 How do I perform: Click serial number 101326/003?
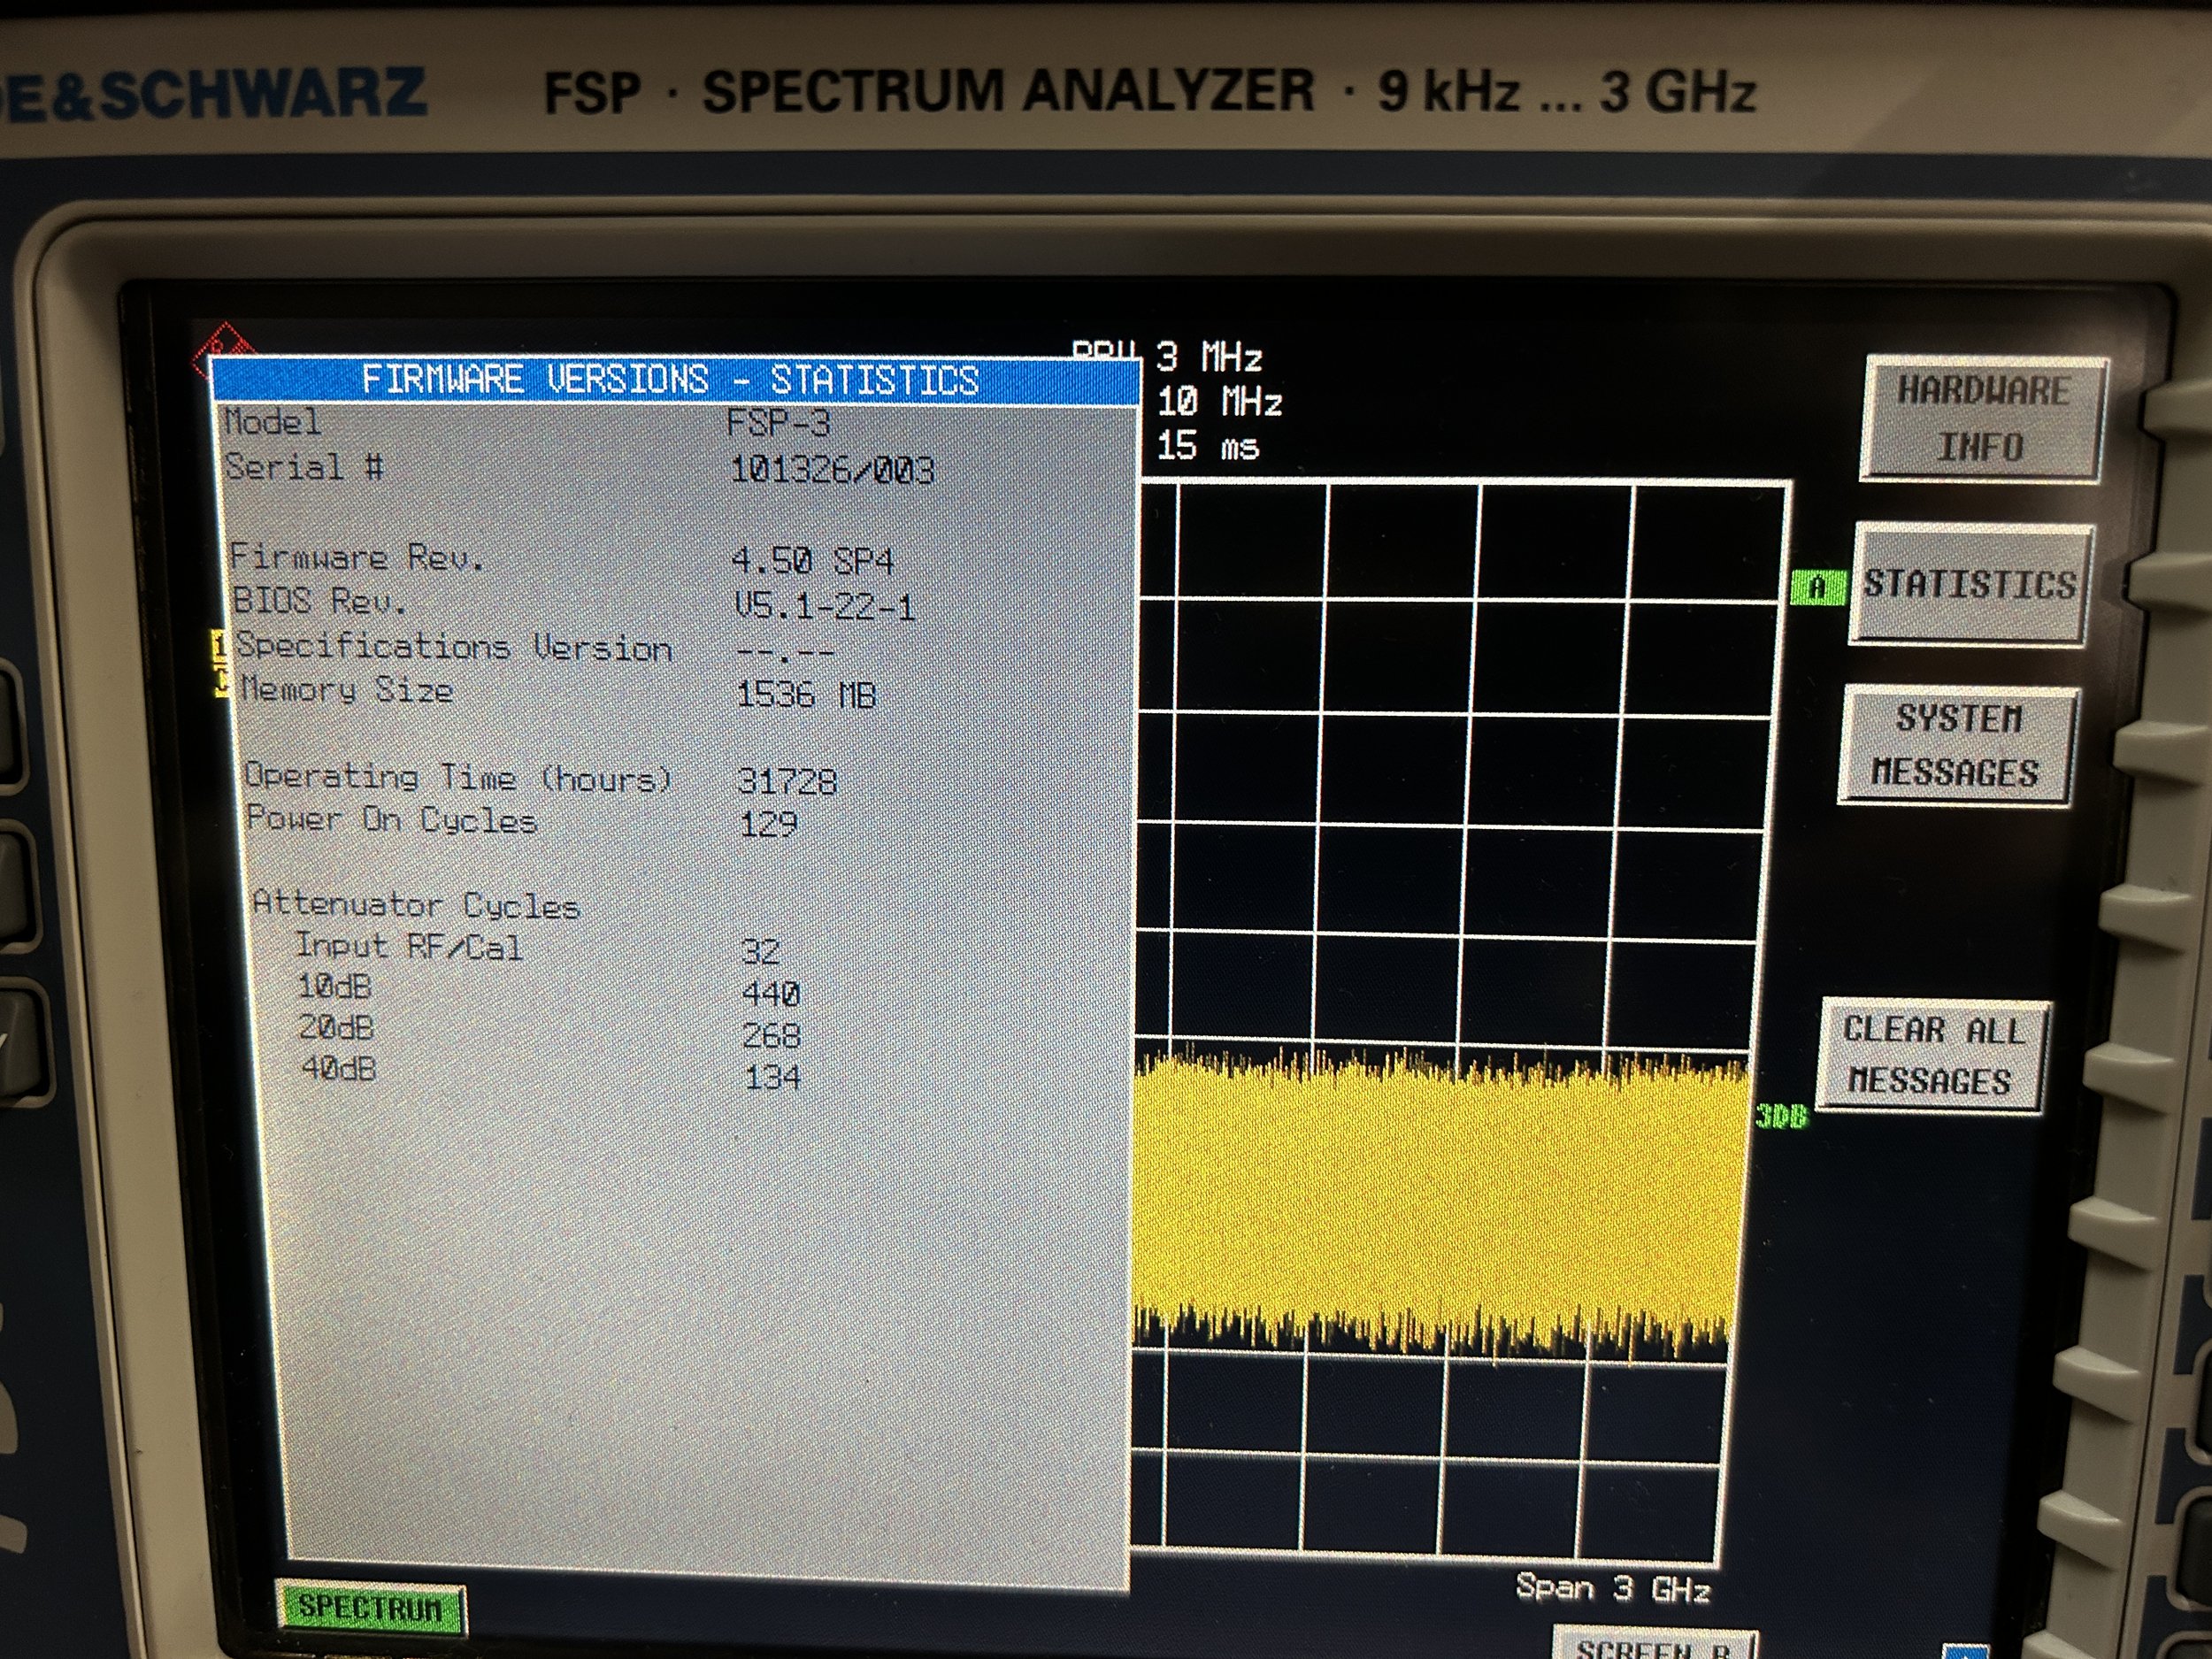click(832, 470)
